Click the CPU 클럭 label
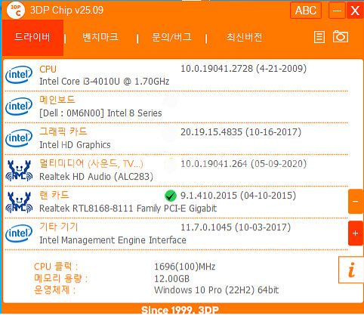Viewport: 364px width, 315px height. point(56,266)
